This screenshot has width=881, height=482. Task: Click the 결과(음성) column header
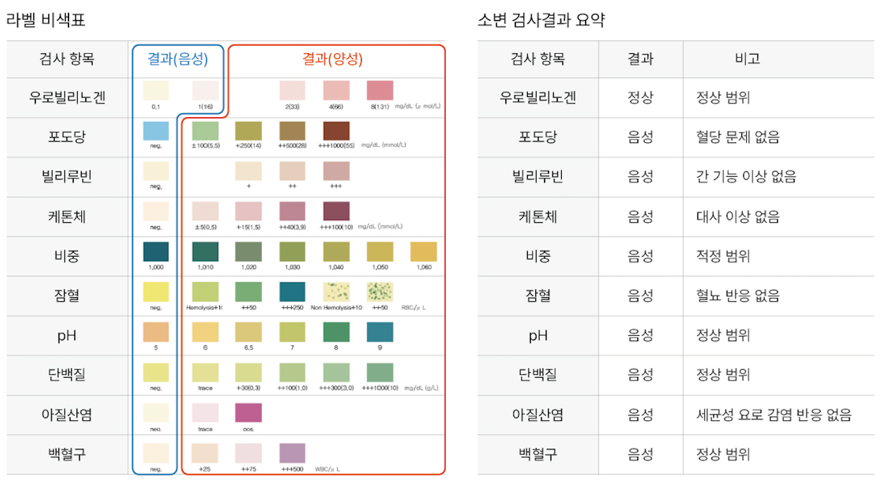[178, 59]
